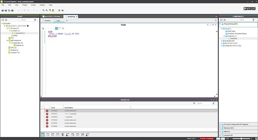Collapse the HMI Webserver node
258x140 pixels.
(x=7, y=40)
